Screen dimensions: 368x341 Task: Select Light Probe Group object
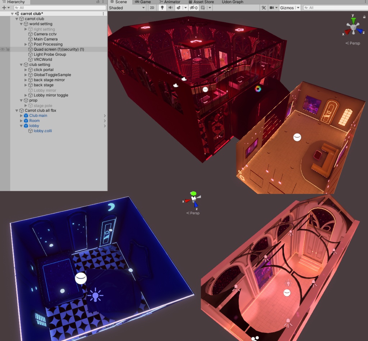tap(50, 54)
